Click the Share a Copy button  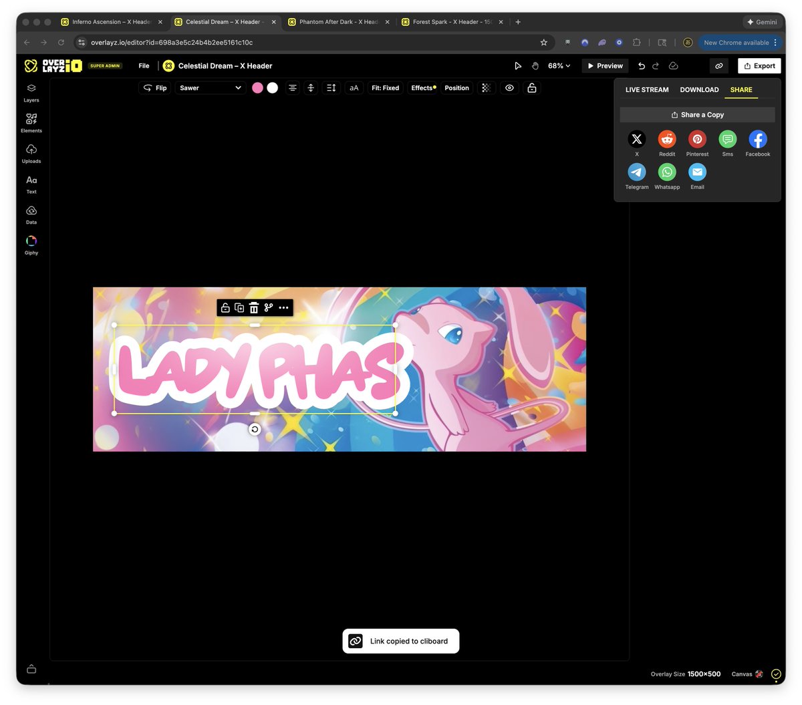[x=697, y=115]
